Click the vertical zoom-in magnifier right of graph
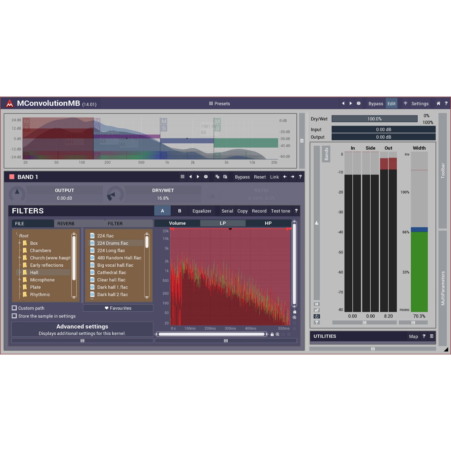 295,318
